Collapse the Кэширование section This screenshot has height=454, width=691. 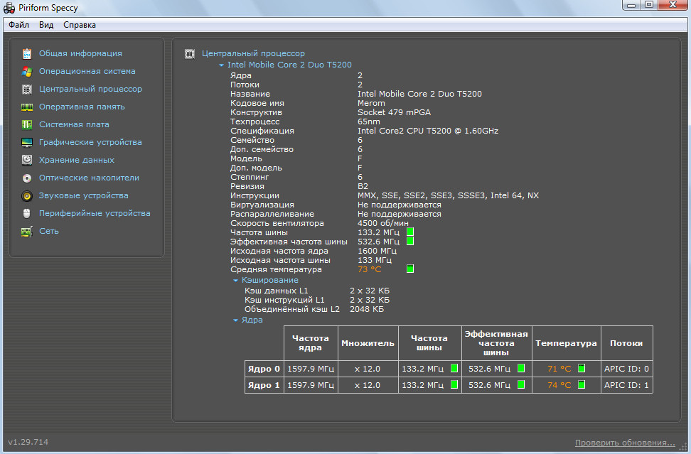click(x=235, y=281)
